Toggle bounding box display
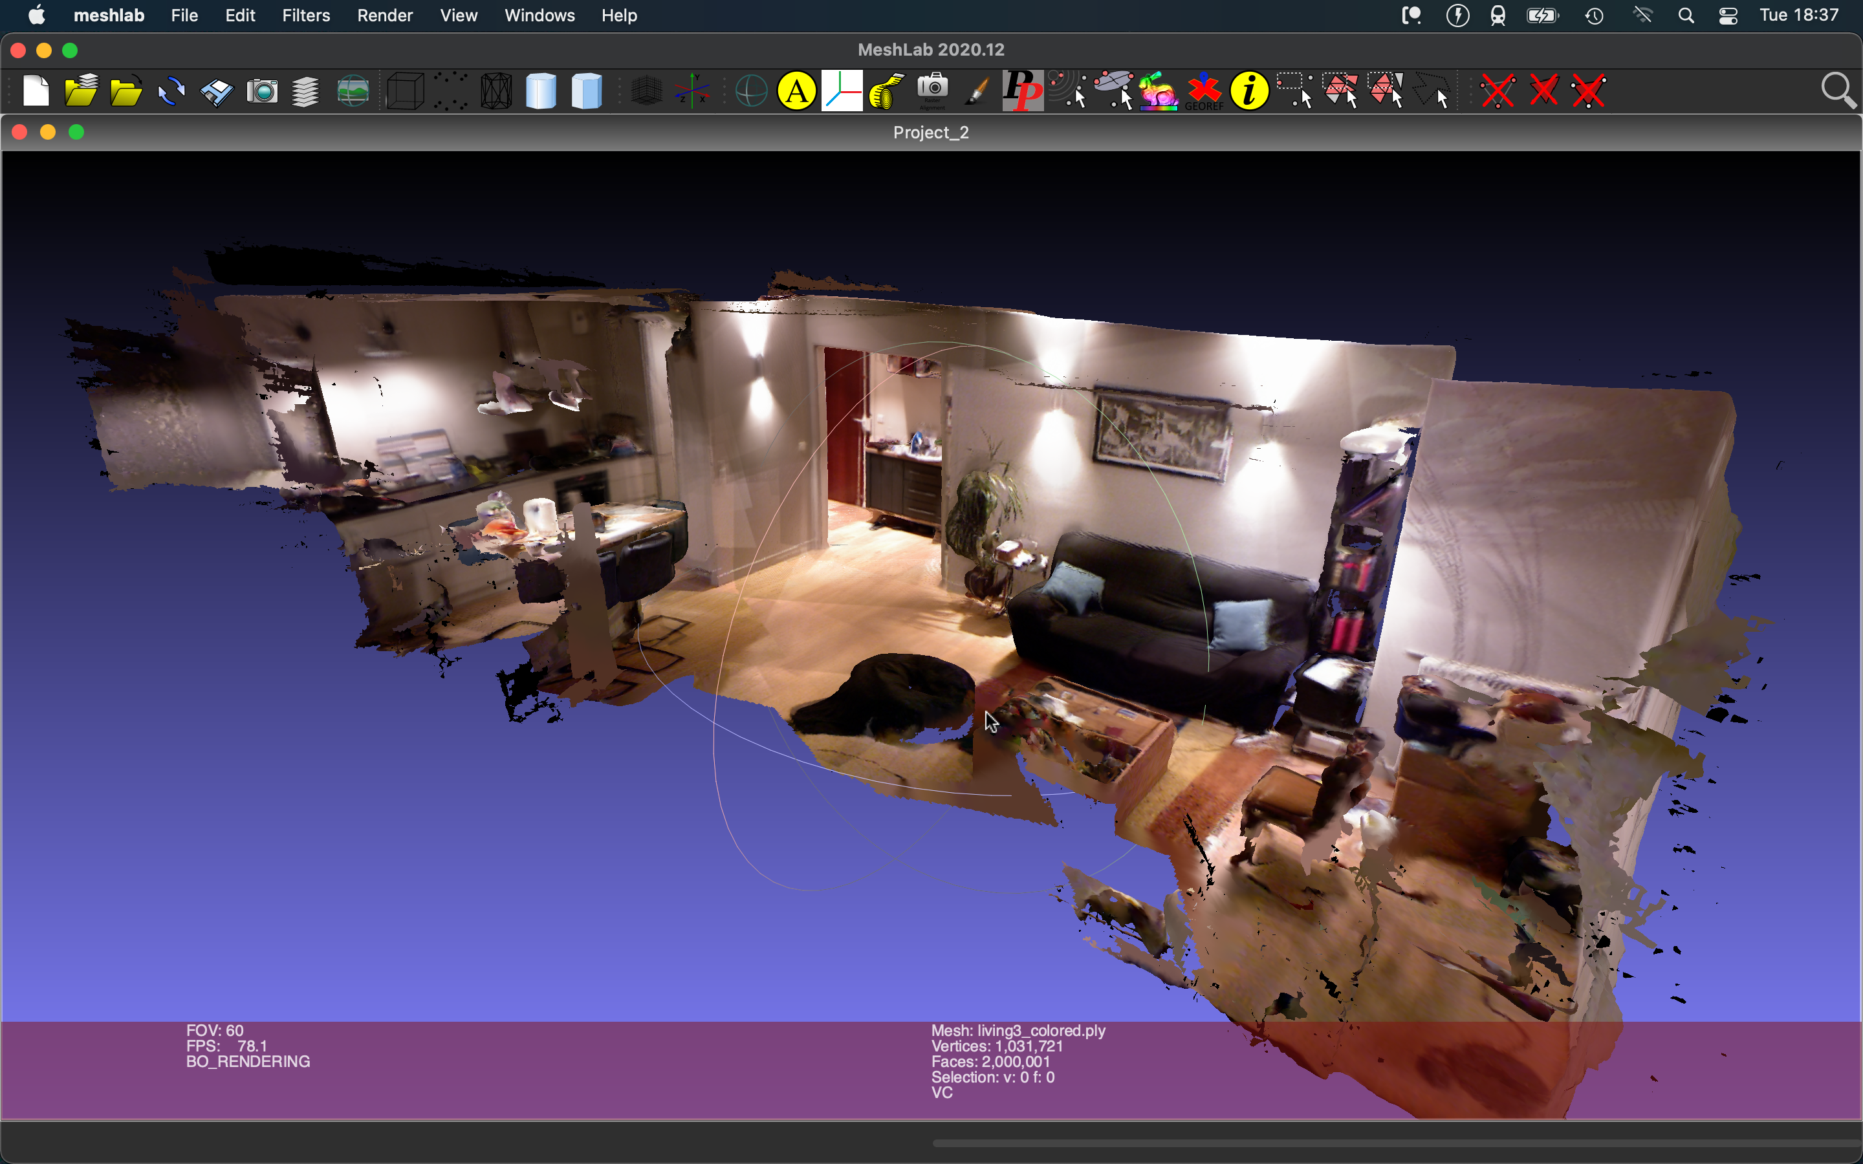Image resolution: width=1863 pixels, height=1164 pixels. click(405, 92)
